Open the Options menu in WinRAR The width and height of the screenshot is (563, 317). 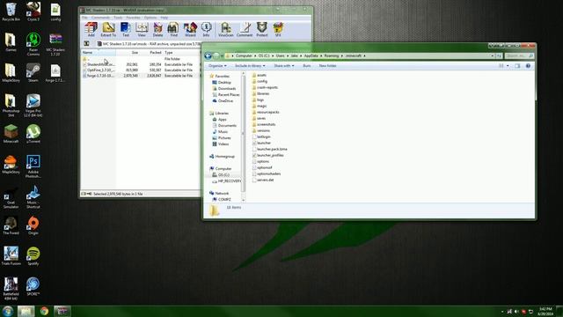click(150, 18)
